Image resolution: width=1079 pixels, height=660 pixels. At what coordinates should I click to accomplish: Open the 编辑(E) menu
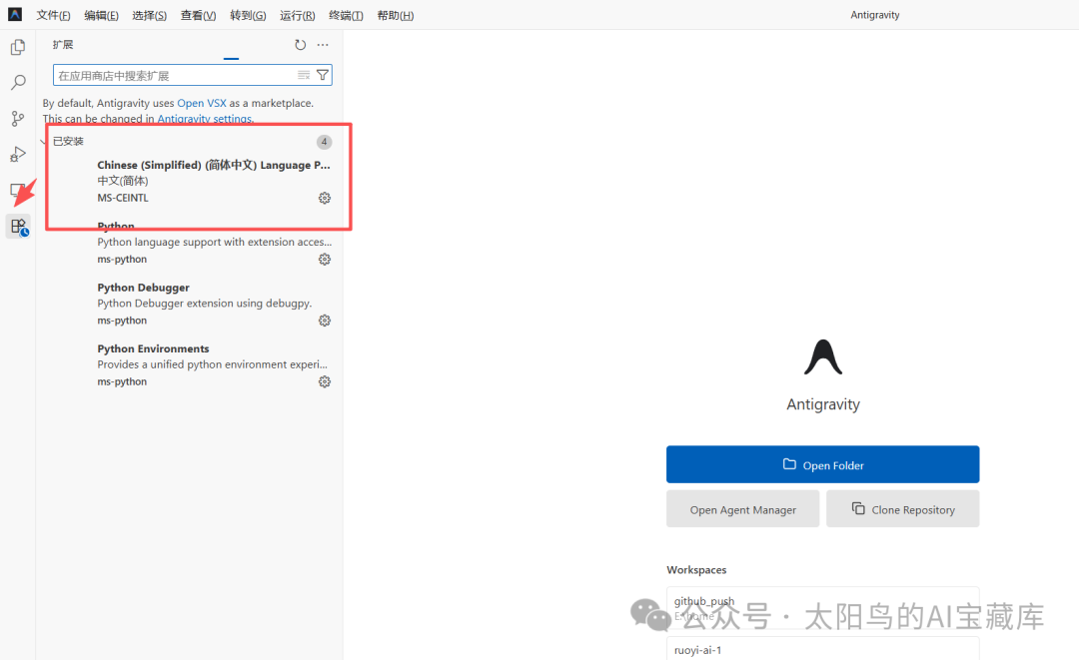(101, 15)
